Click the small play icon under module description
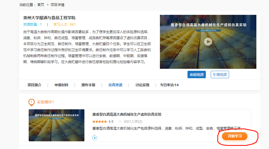Image resolution: width=269 pixels, height=149 pixels. (95, 138)
